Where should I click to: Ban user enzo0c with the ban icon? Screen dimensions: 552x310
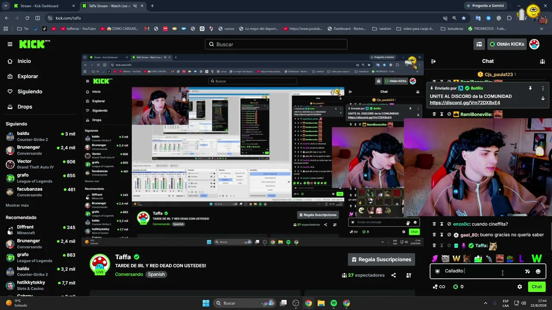(449, 224)
